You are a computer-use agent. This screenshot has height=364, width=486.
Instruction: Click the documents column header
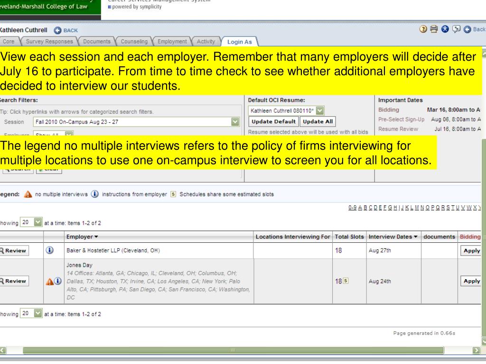pyautogui.click(x=439, y=237)
